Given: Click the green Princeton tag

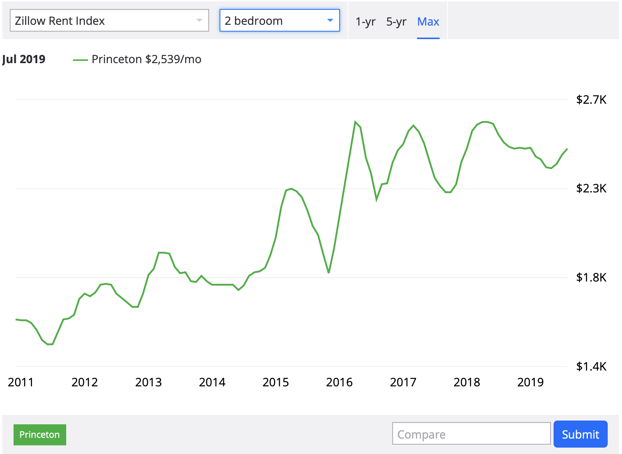Looking at the screenshot, I should (x=39, y=434).
